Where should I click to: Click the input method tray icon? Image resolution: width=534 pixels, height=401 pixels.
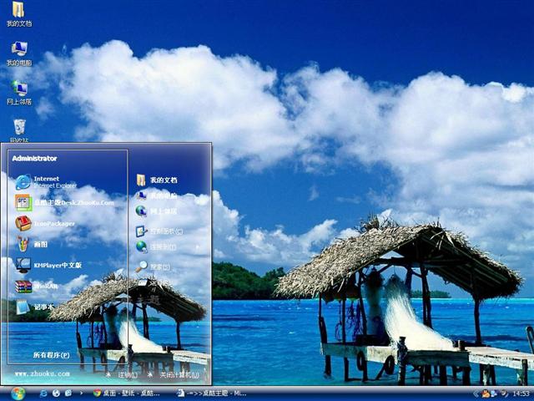[504, 393]
